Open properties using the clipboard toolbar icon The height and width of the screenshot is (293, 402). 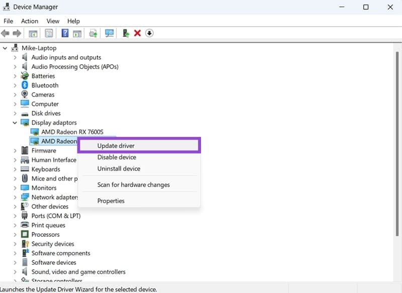pyautogui.click(x=48, y=33)
